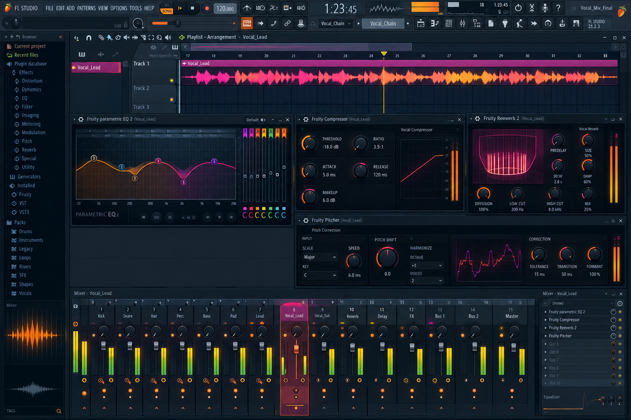Expand the Fruity Reeverb 2 slot arrow
The height and width of the screenshot is (420, 631).
[546, 328]
